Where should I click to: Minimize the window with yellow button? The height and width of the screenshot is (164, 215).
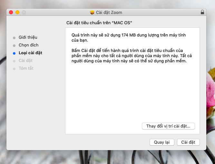click(17, 12)
